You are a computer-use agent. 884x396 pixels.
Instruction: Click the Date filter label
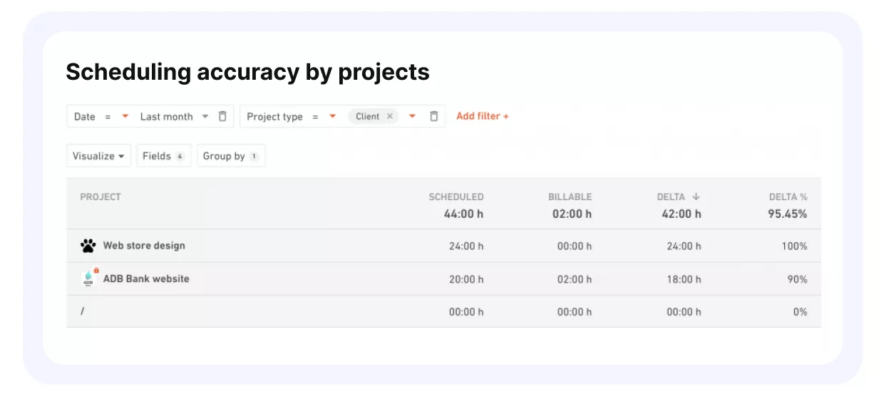point(84,116)
